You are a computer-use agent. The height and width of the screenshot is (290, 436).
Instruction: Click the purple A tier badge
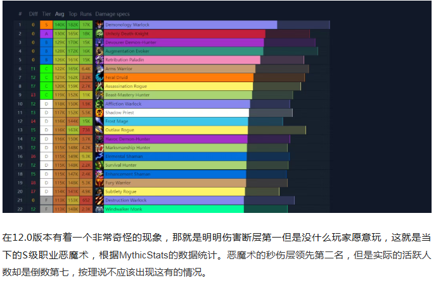pyautogui.click(x=46, y=33)
